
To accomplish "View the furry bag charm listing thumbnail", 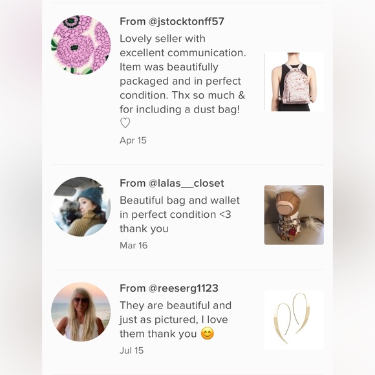I will click(294, 215).
